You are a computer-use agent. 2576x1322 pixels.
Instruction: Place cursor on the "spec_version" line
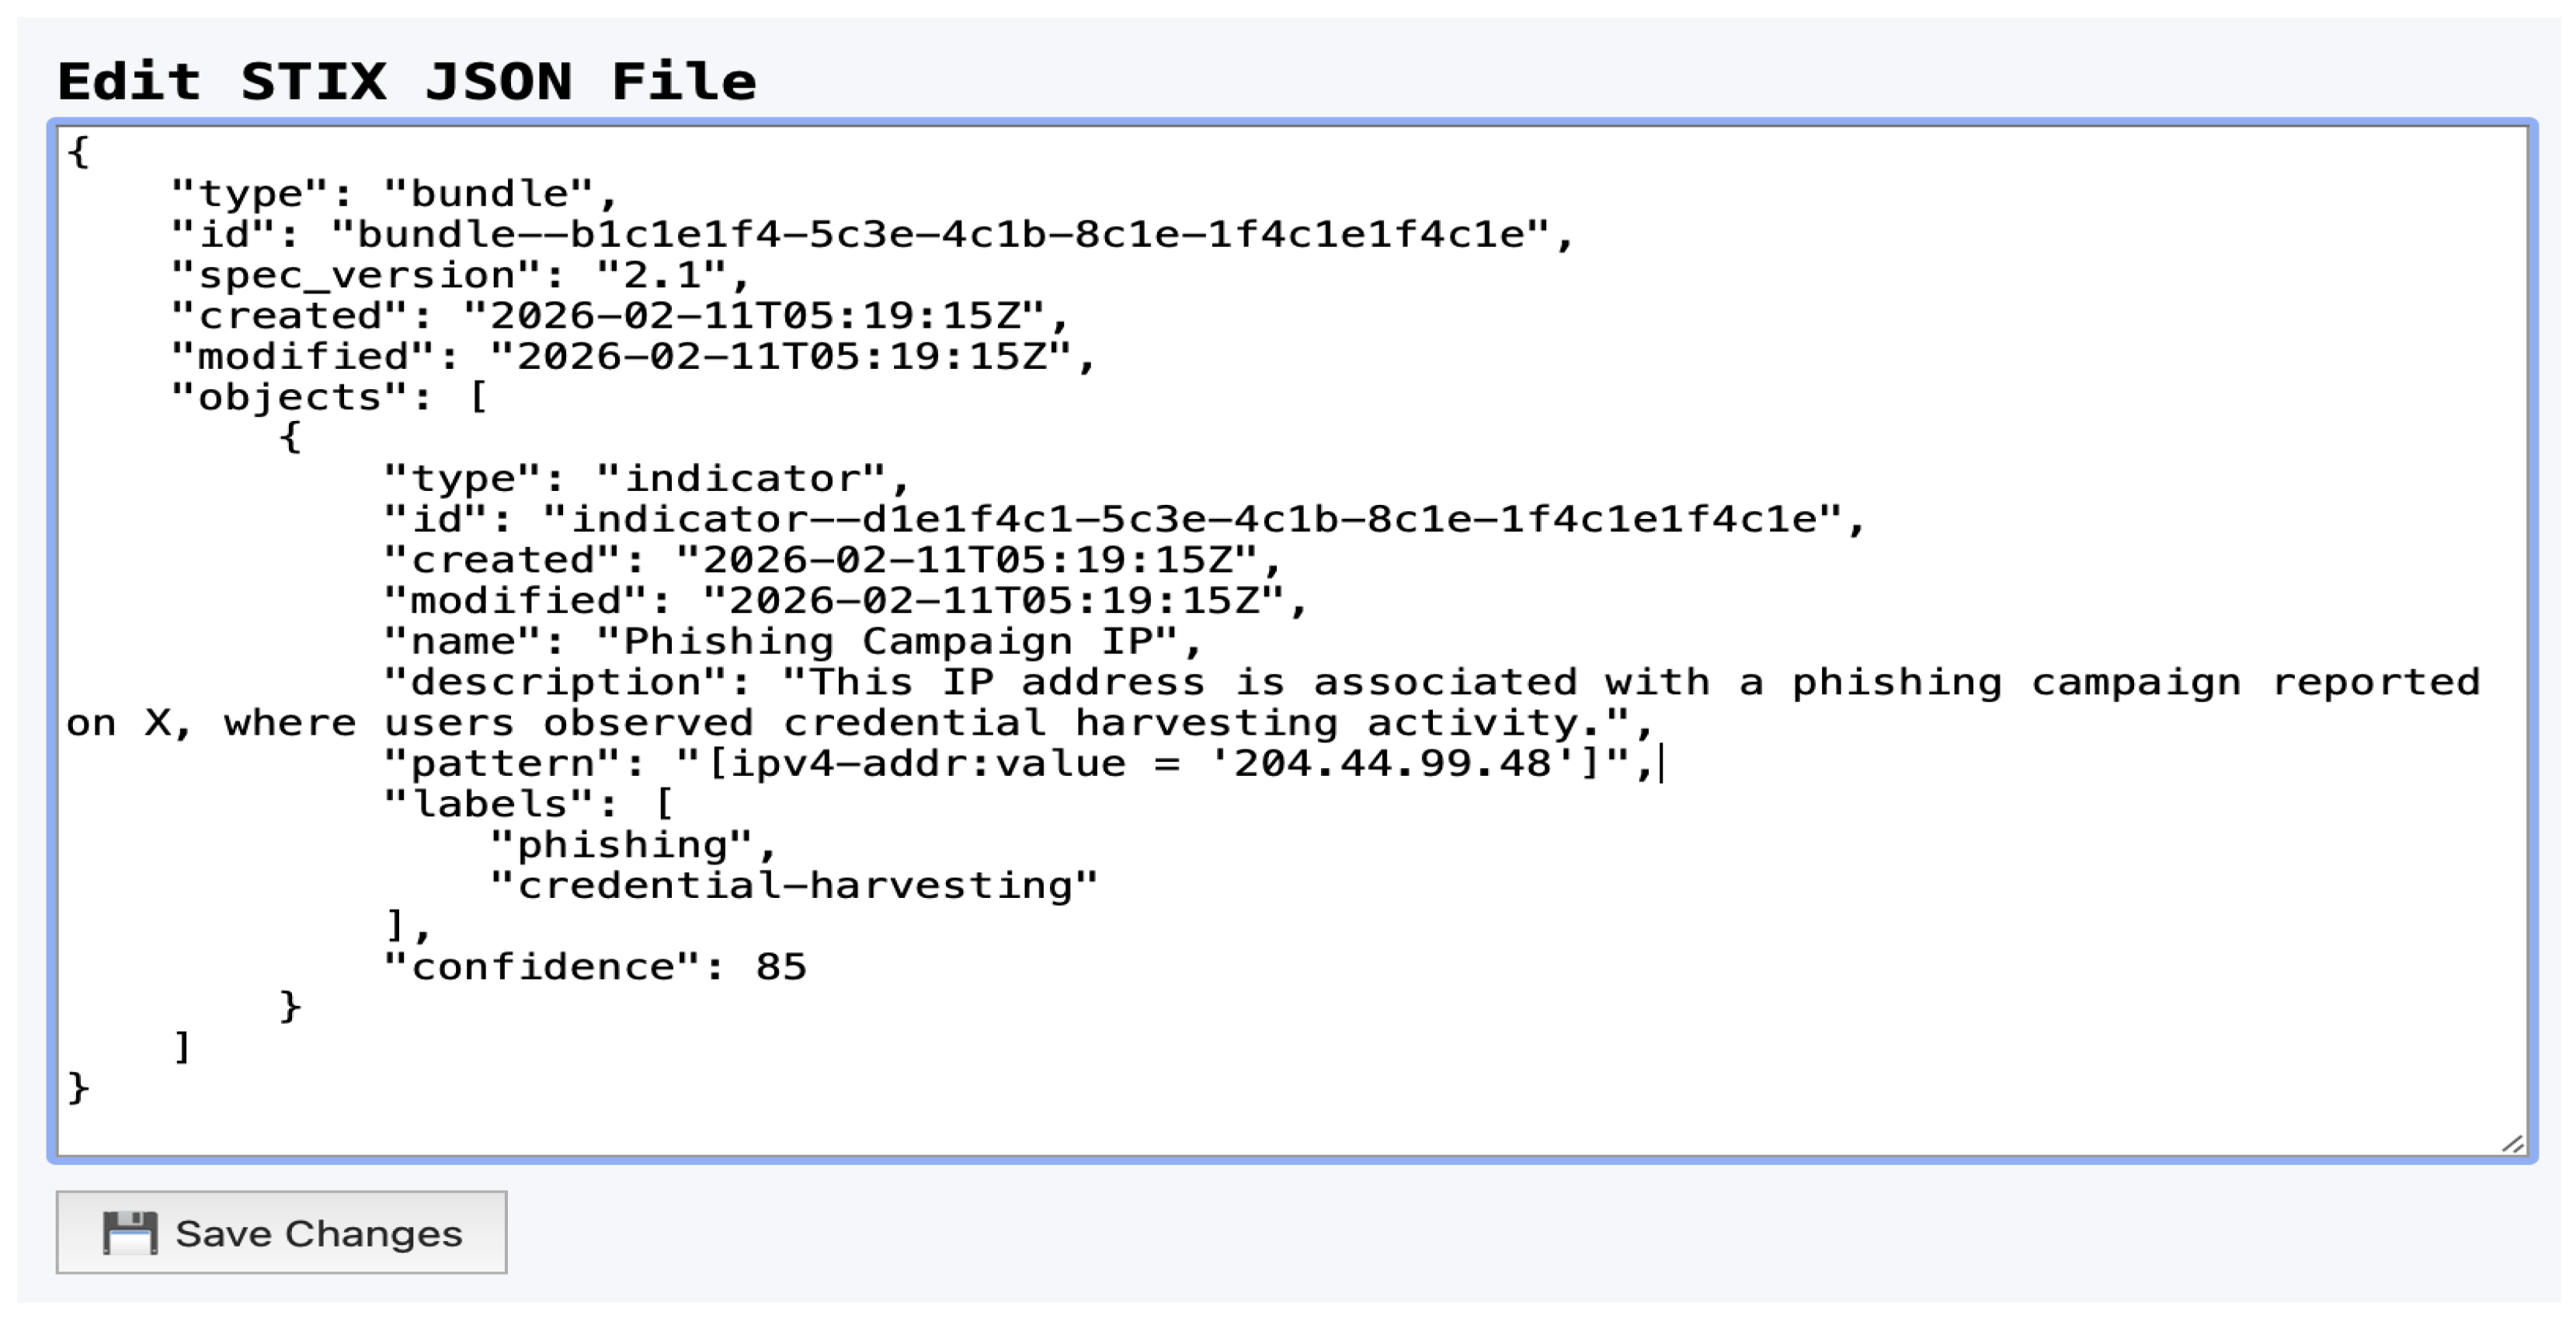[x=459, y=275]
